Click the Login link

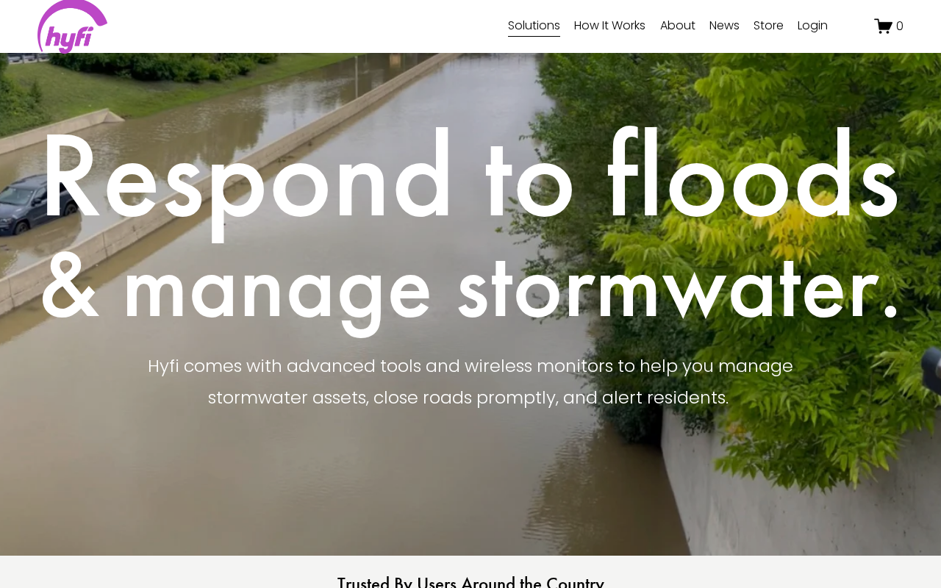(x=812, y=26)
